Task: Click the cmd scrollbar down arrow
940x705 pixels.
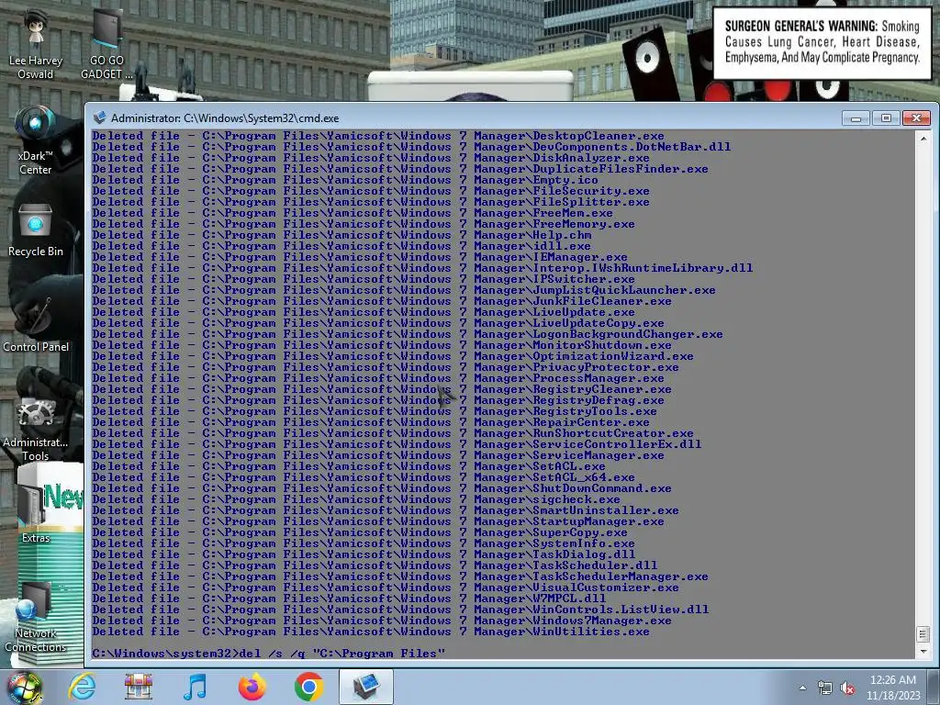Action: 923,651
